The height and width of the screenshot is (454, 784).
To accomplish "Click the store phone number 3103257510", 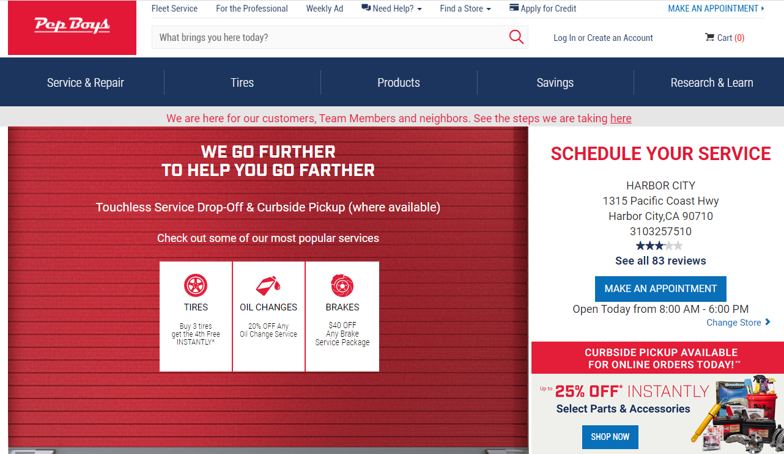I will (x=660, y=232).
